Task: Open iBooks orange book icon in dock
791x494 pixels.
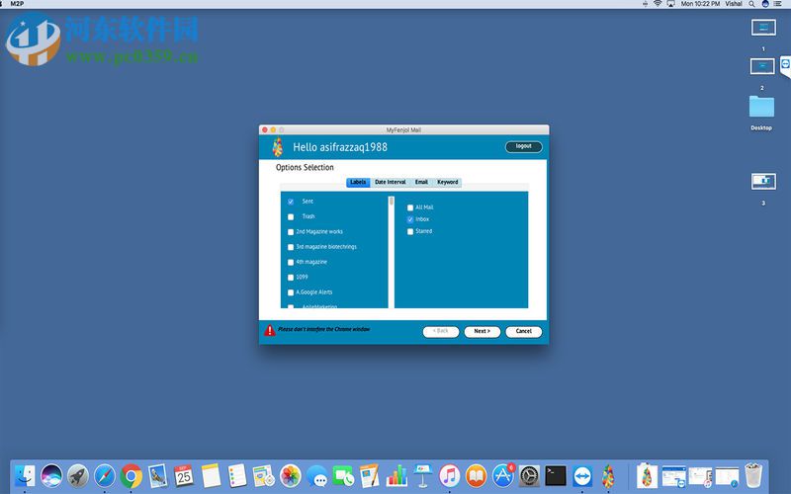Action: click(476, 476)
